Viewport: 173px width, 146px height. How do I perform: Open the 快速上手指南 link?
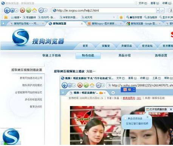pos(52,55)
